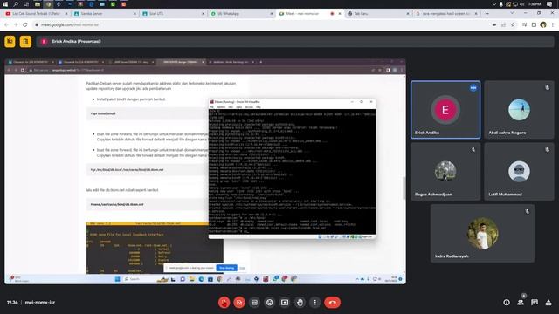Open Windows taskbar search
559x314 pixels.
point(16,4)
